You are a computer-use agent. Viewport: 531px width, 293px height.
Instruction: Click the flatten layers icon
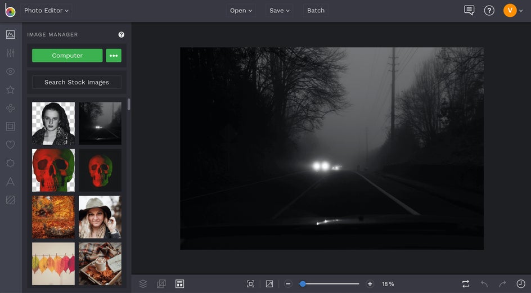pyautogui.click(x=161, y=284)
